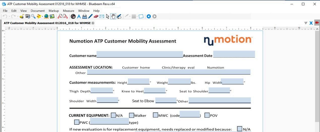
Task: Open the Undo history dropdown arrow
Action: point(9,17)
